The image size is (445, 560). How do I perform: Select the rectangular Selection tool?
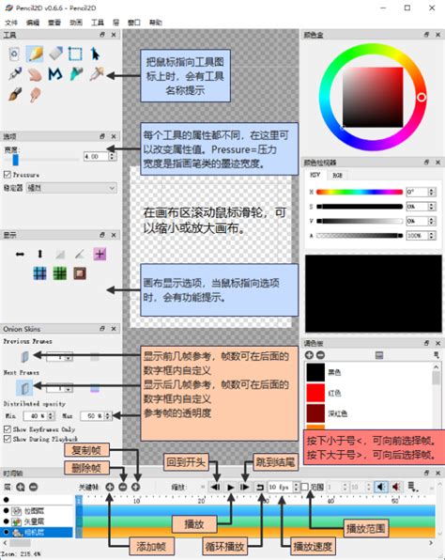pos(75,54)
